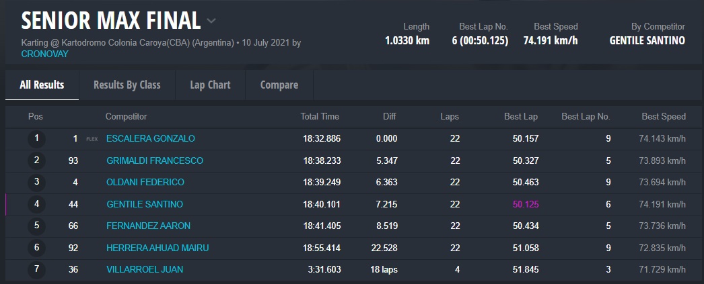The image size is (704, 284).
Task: Open VILLARROEL JUAN competitor page
Action: pos(144,269)
